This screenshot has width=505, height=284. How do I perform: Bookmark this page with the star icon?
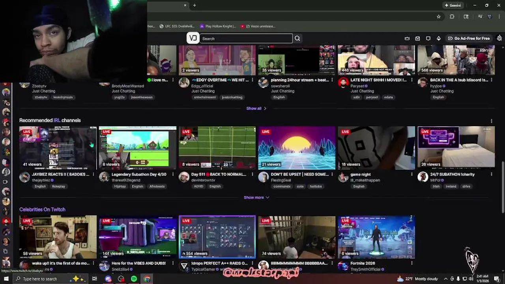tap(438, 17)
